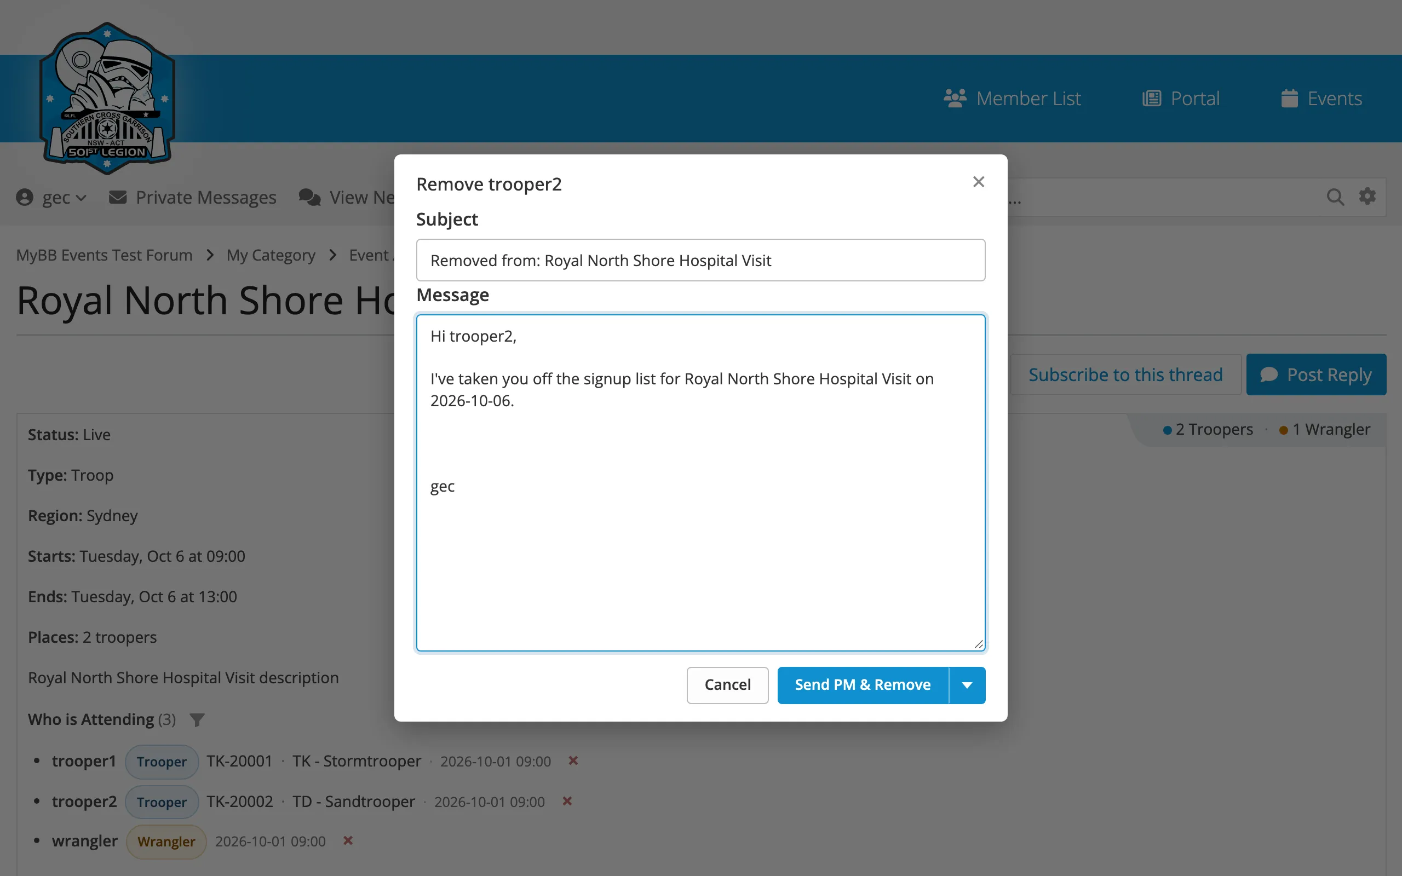Cancel the remove trooper dialog
This screenshot has width=1402, height=876.
tap(727, 685)
